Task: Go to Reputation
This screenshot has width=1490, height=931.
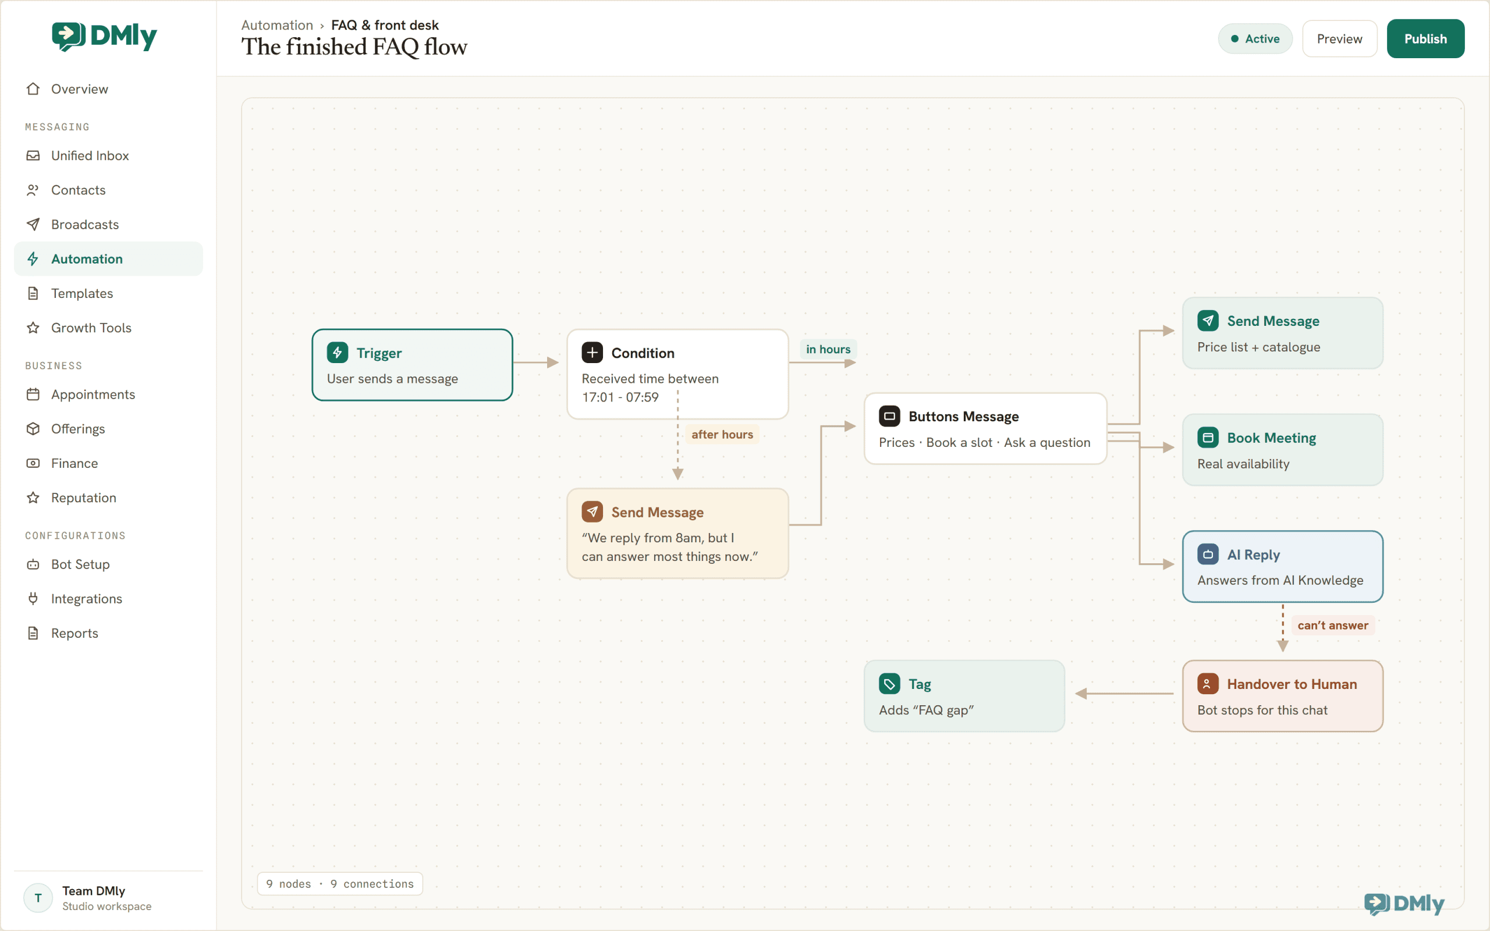Action: pos(108,498)
